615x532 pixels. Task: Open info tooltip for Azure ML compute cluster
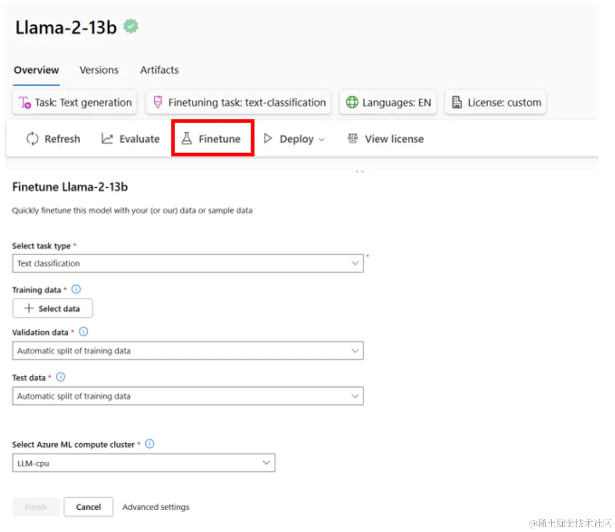point(149,444)
